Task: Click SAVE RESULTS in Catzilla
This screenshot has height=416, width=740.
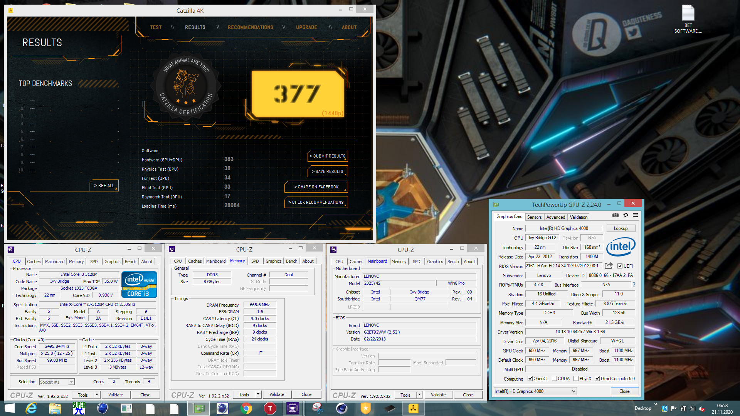Action: [x=328, y=171]
